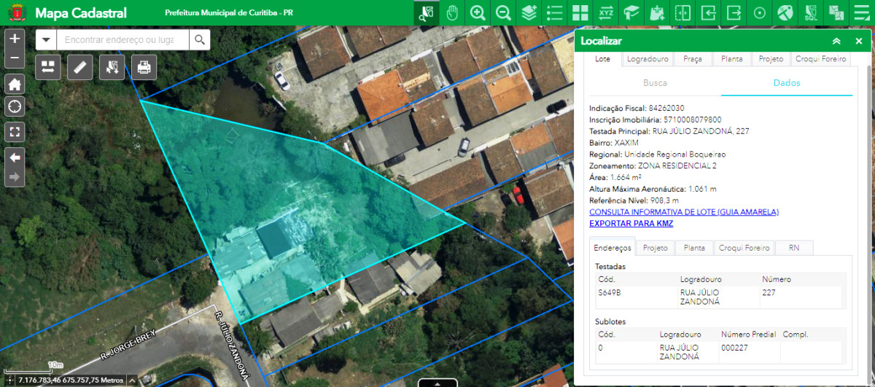Image resolution: width=875 pixels, height=387 pixels.
Task: Click the Mapa Cadastral title
Action: [x=81, y=13]
